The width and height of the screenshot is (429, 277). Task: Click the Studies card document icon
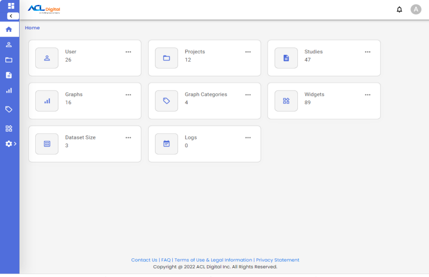[x=286, y=58]
